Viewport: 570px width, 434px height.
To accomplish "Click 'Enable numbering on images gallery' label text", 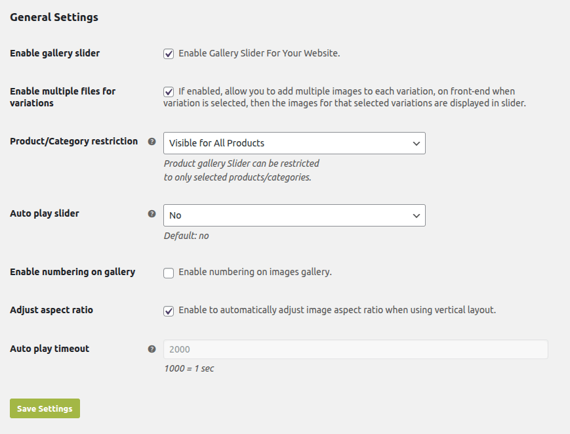I will click(255, 272).
